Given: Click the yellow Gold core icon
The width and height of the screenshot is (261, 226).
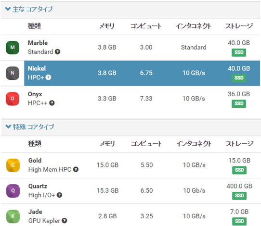Looking at the screenshot, I should coord(13,165).
